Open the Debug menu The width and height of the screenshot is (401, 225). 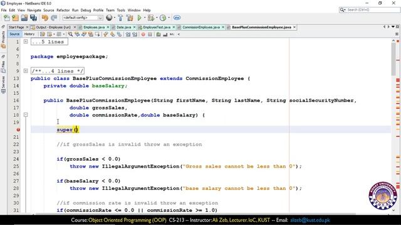[x=86, y=10]
